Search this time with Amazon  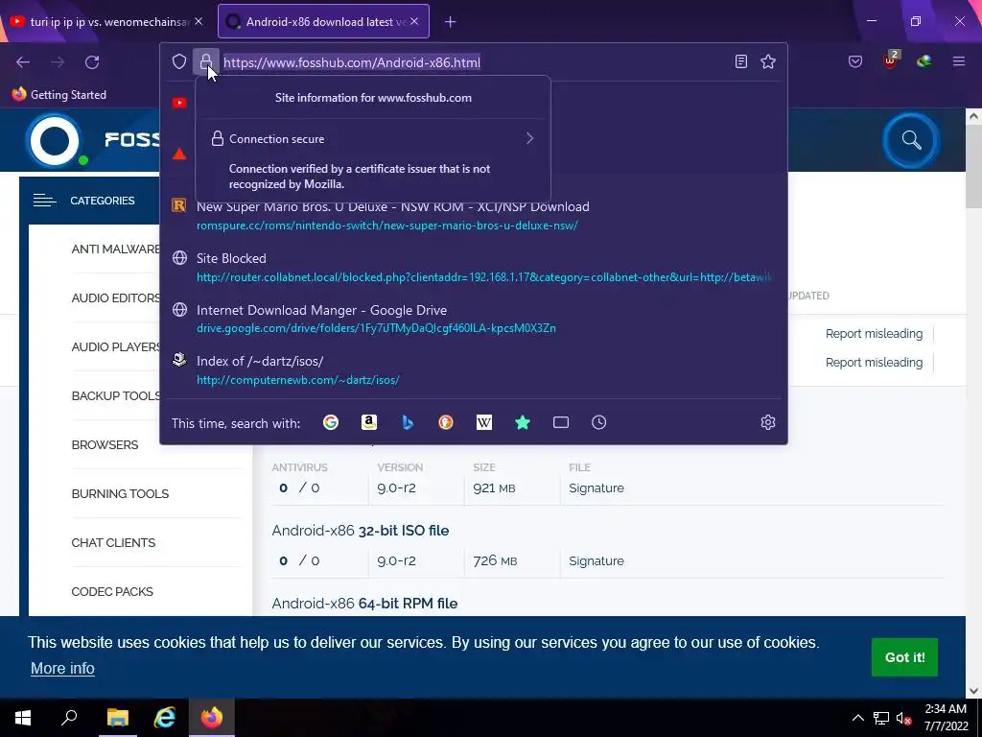click(369, 422)
